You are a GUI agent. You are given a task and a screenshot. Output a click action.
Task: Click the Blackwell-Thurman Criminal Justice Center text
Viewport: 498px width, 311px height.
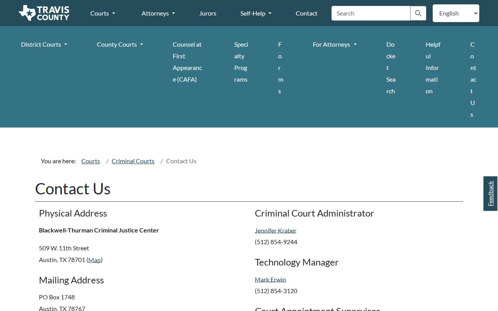tap(99, 230)
